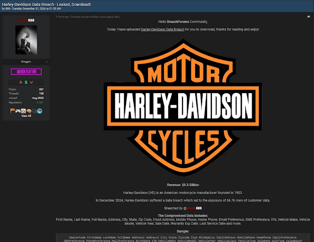The image size is (314, 242).
Task: Click the orange flame icon in rank row
Action: 21,82
